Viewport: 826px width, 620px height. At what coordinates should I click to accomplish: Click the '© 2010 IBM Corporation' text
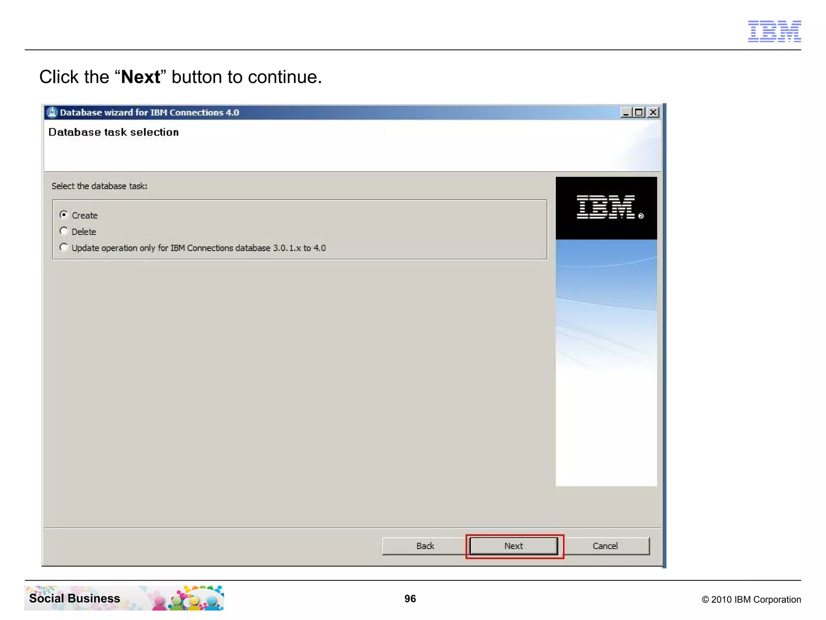pyautogui.click(x=751, y=600)
